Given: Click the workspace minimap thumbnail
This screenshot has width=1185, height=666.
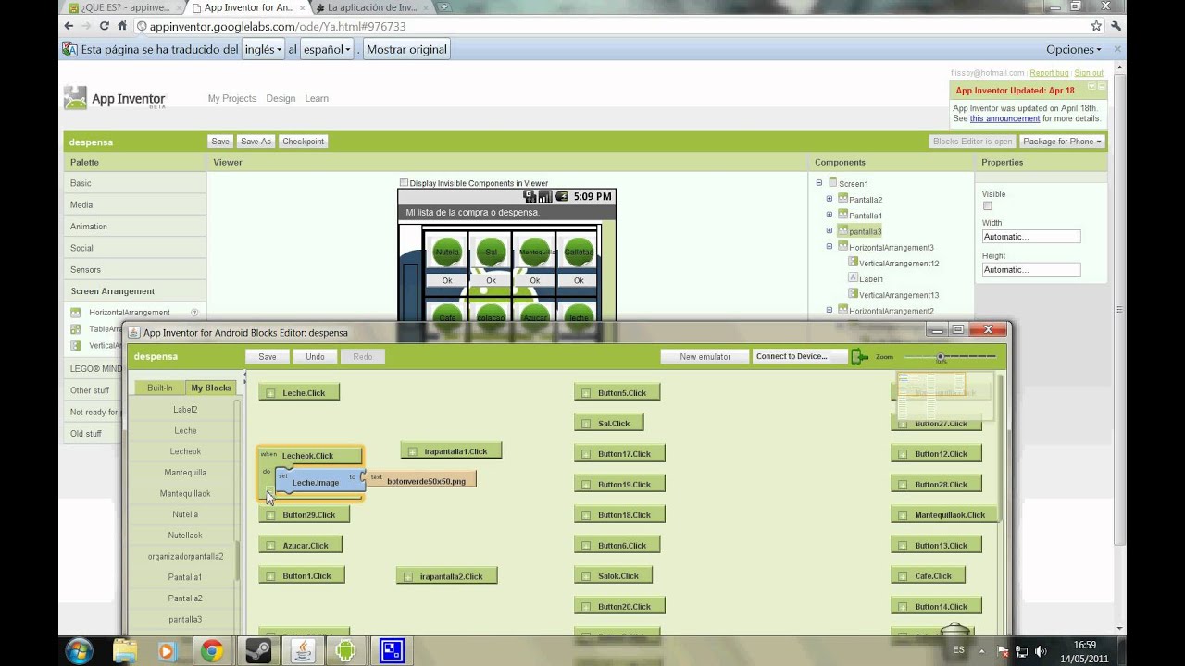Looking at the screenshot, I should point(944,396).
